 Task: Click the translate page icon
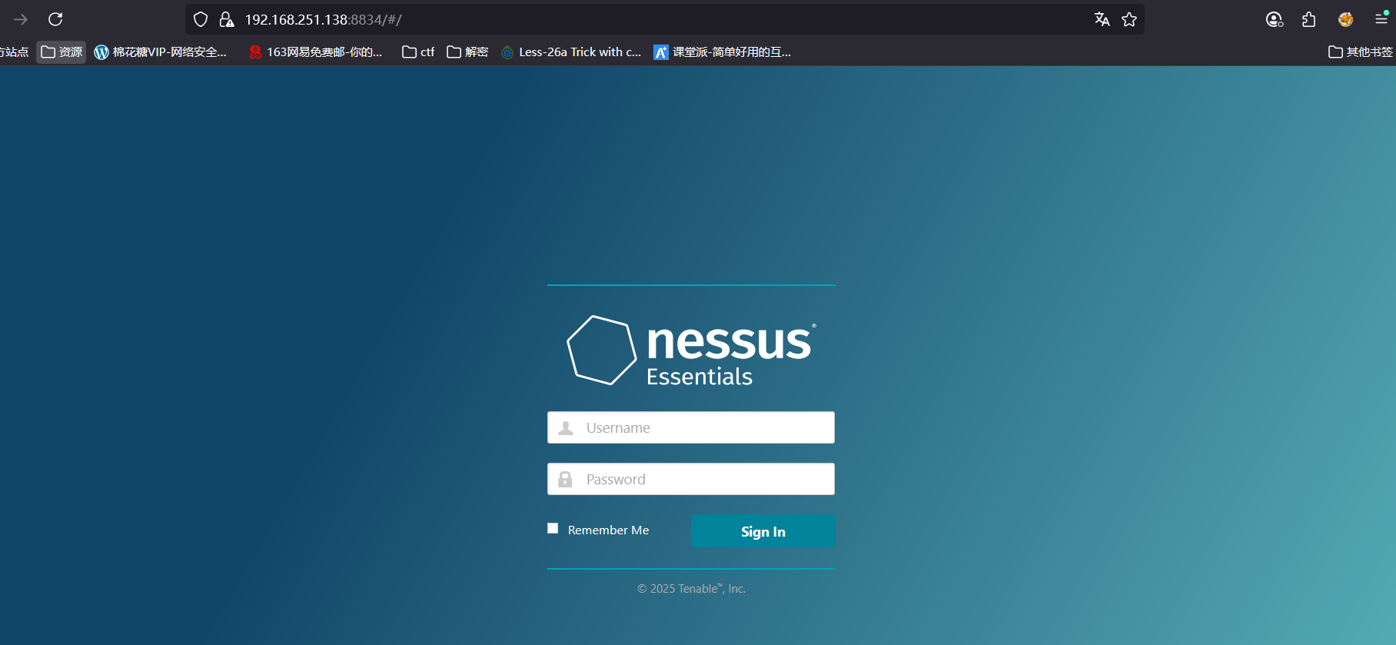(1102, 19)
